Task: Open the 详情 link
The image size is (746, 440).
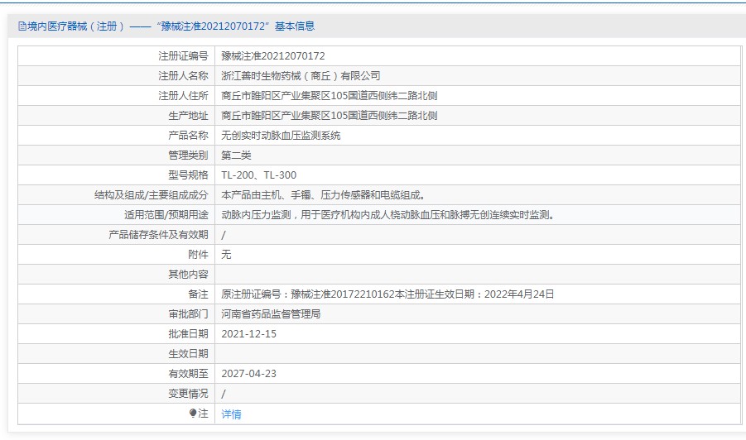Action: pos(231,414)
